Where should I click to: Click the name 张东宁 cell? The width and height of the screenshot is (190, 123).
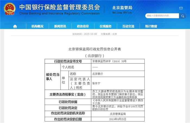click(x=118, y=83)
